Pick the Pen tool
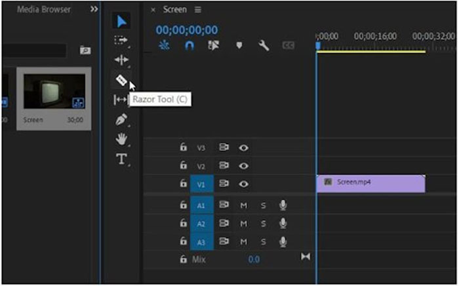This screenshot has width=459, height=286. coord(121,119)
